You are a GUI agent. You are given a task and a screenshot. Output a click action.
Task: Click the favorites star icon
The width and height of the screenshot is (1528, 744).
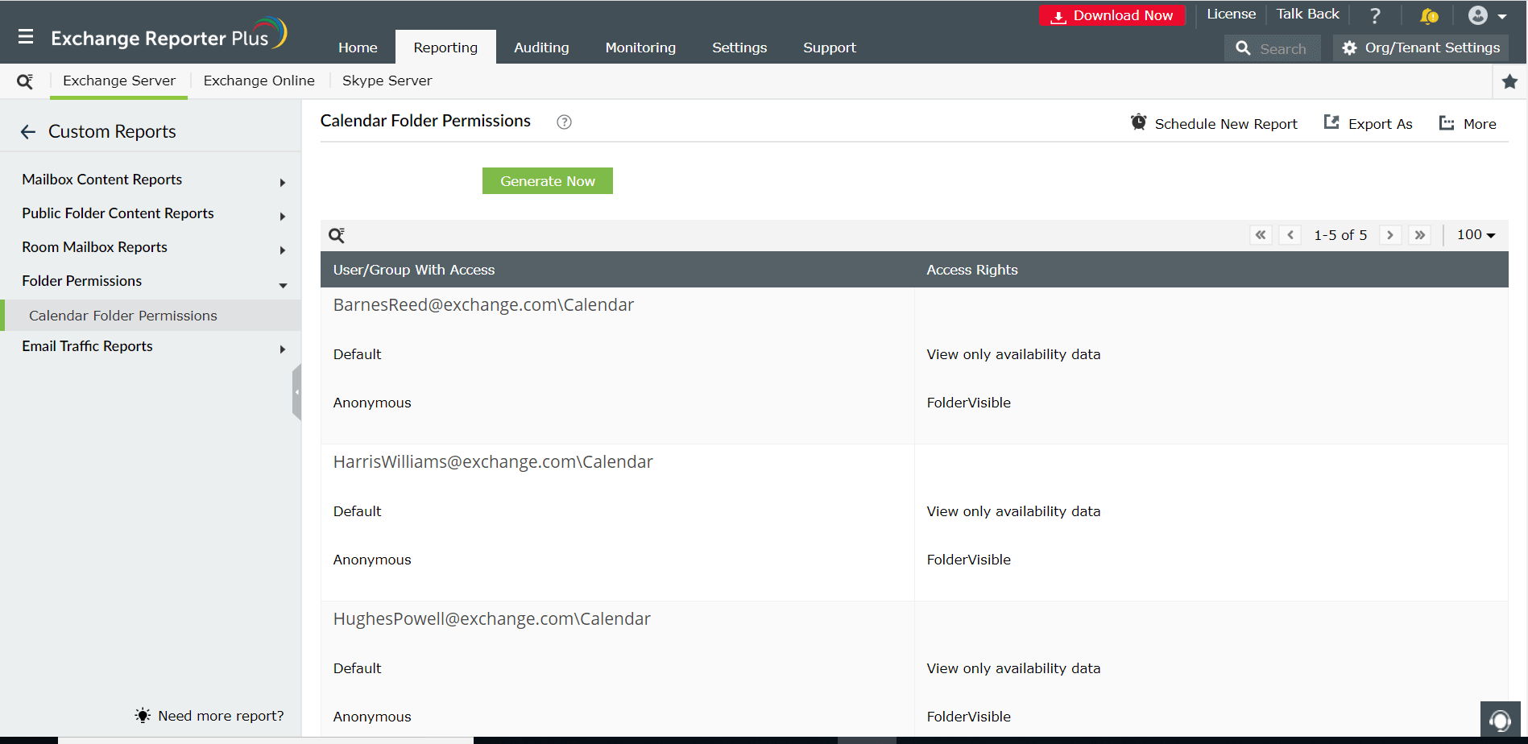pyautogui.click(x=1509, y=81)
